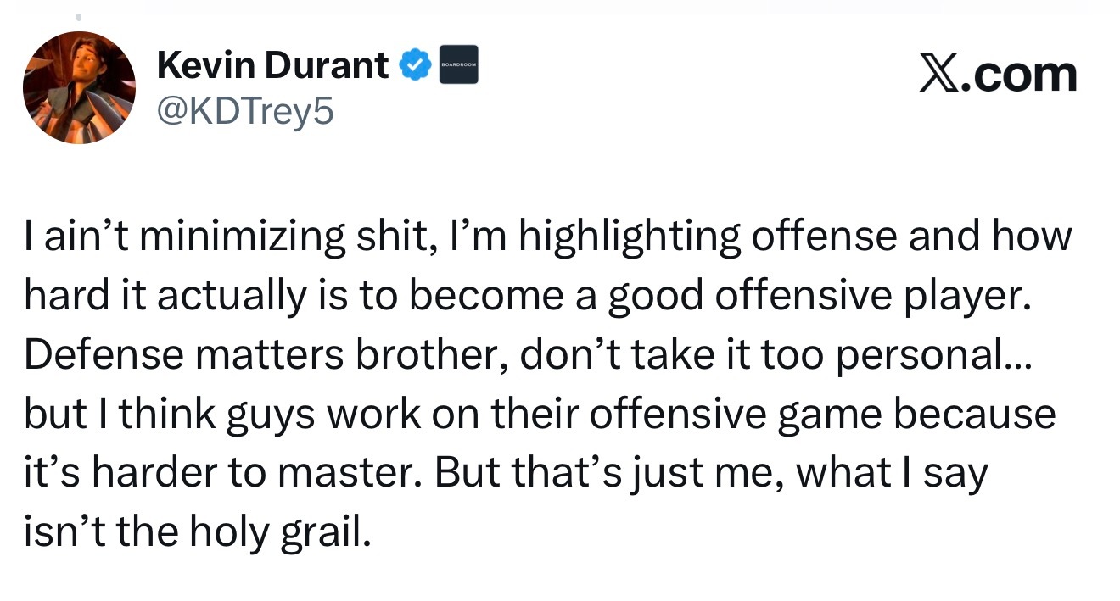Click the line starting "I ain't minimizing"
1120x601 pixels.
tap(547, 237)
